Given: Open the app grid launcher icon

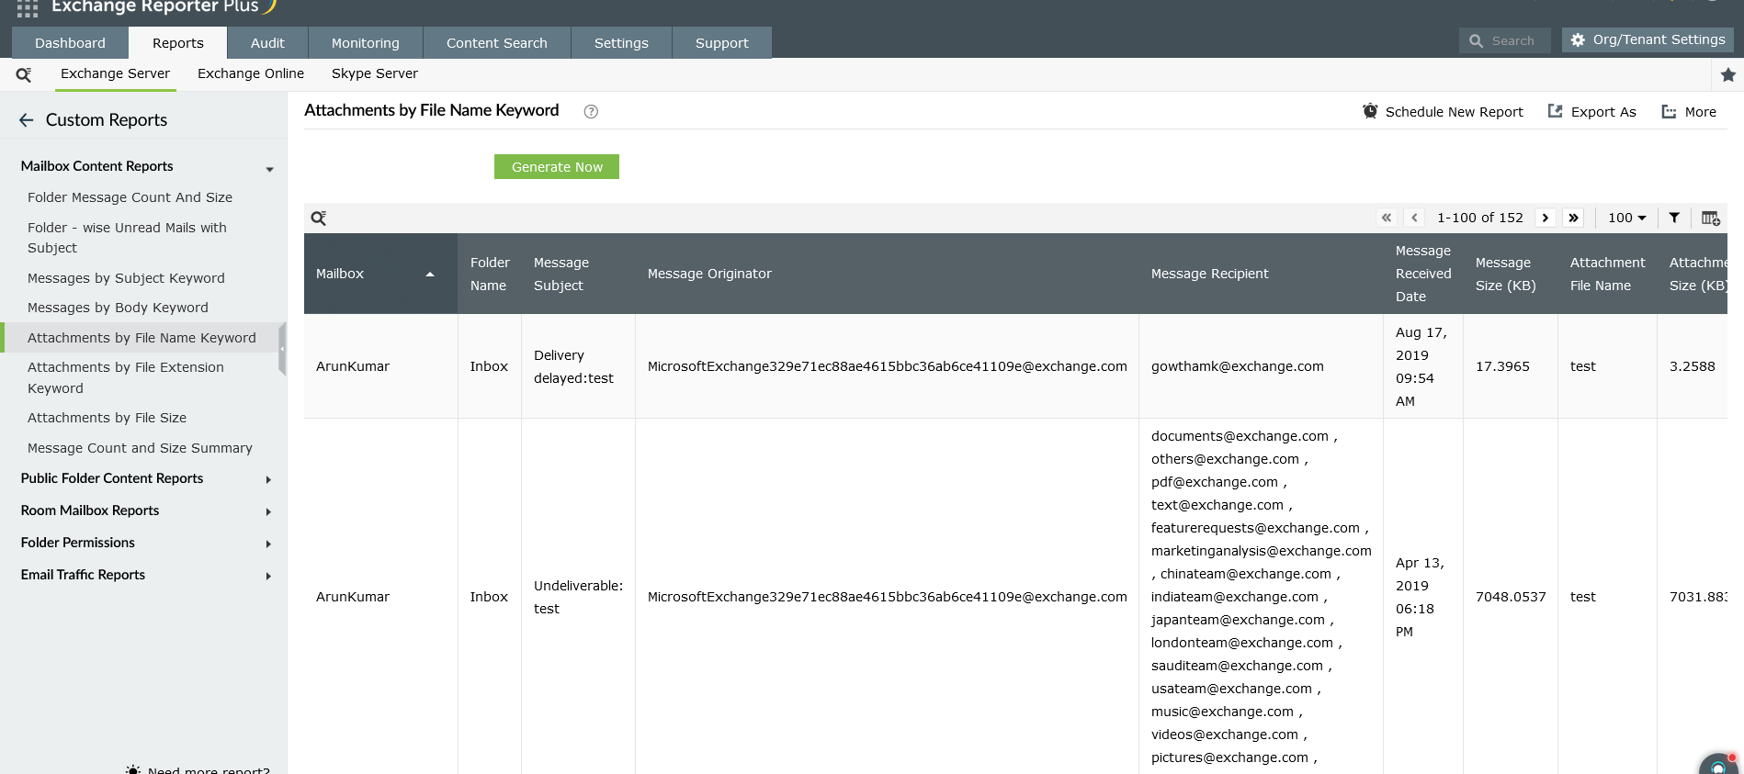Looking at the screenshot, I should 28,8.
